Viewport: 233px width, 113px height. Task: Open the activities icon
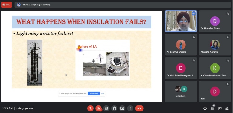[227, 108]
